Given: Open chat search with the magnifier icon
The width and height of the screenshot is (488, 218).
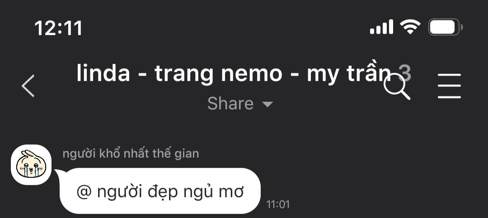Looking at the screenshot, I should click(397, 86).
